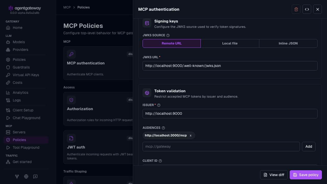Click the Chat Playground play icon
This screenshot has height=184, width=327.
tap(8, 118)
